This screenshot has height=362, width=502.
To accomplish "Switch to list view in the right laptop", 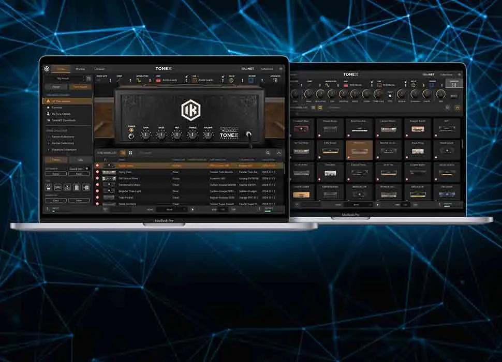I will [x=313, y=108].
